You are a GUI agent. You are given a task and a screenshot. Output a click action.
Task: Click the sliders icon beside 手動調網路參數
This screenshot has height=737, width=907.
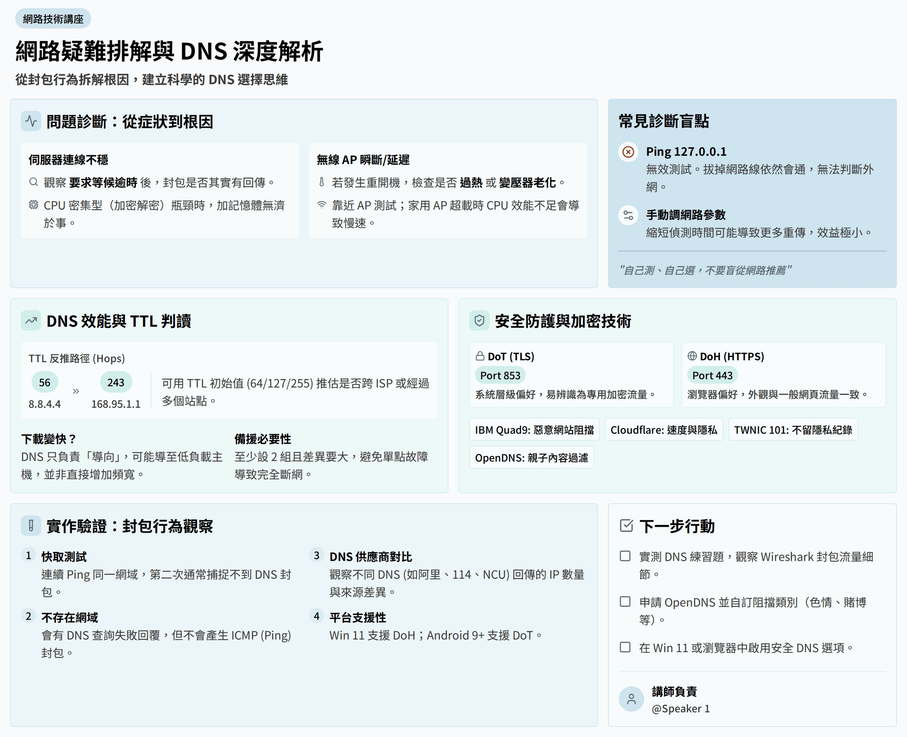(628, 215)
